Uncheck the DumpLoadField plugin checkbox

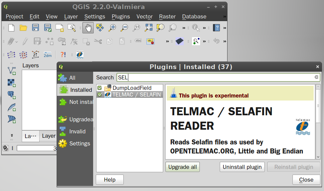100,88
